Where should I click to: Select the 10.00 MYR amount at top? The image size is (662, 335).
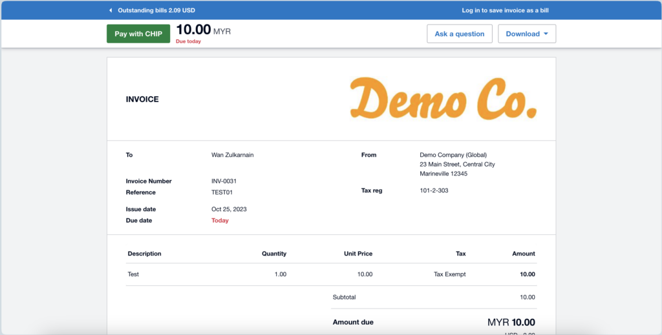pyautogui.click(x=204, y=30)
